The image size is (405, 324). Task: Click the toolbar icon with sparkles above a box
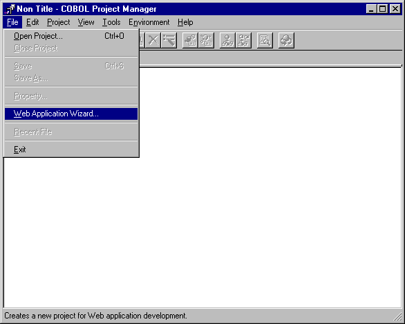(x=207, y=40)
